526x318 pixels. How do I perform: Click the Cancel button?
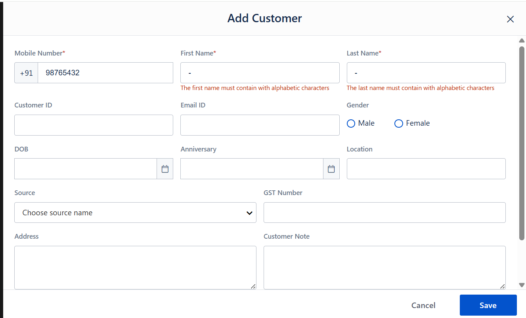pyautogui.click(x=423, y=305)
